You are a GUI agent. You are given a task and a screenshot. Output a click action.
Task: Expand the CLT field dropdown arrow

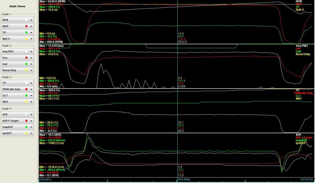click(31, 96)
